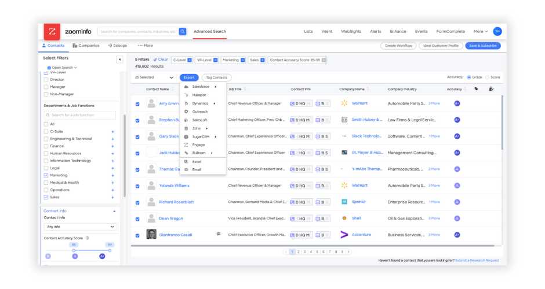Switch to the Scoops tab
Image resolution: width=545 pixels, height=289 pixels.
pos(118,46)
